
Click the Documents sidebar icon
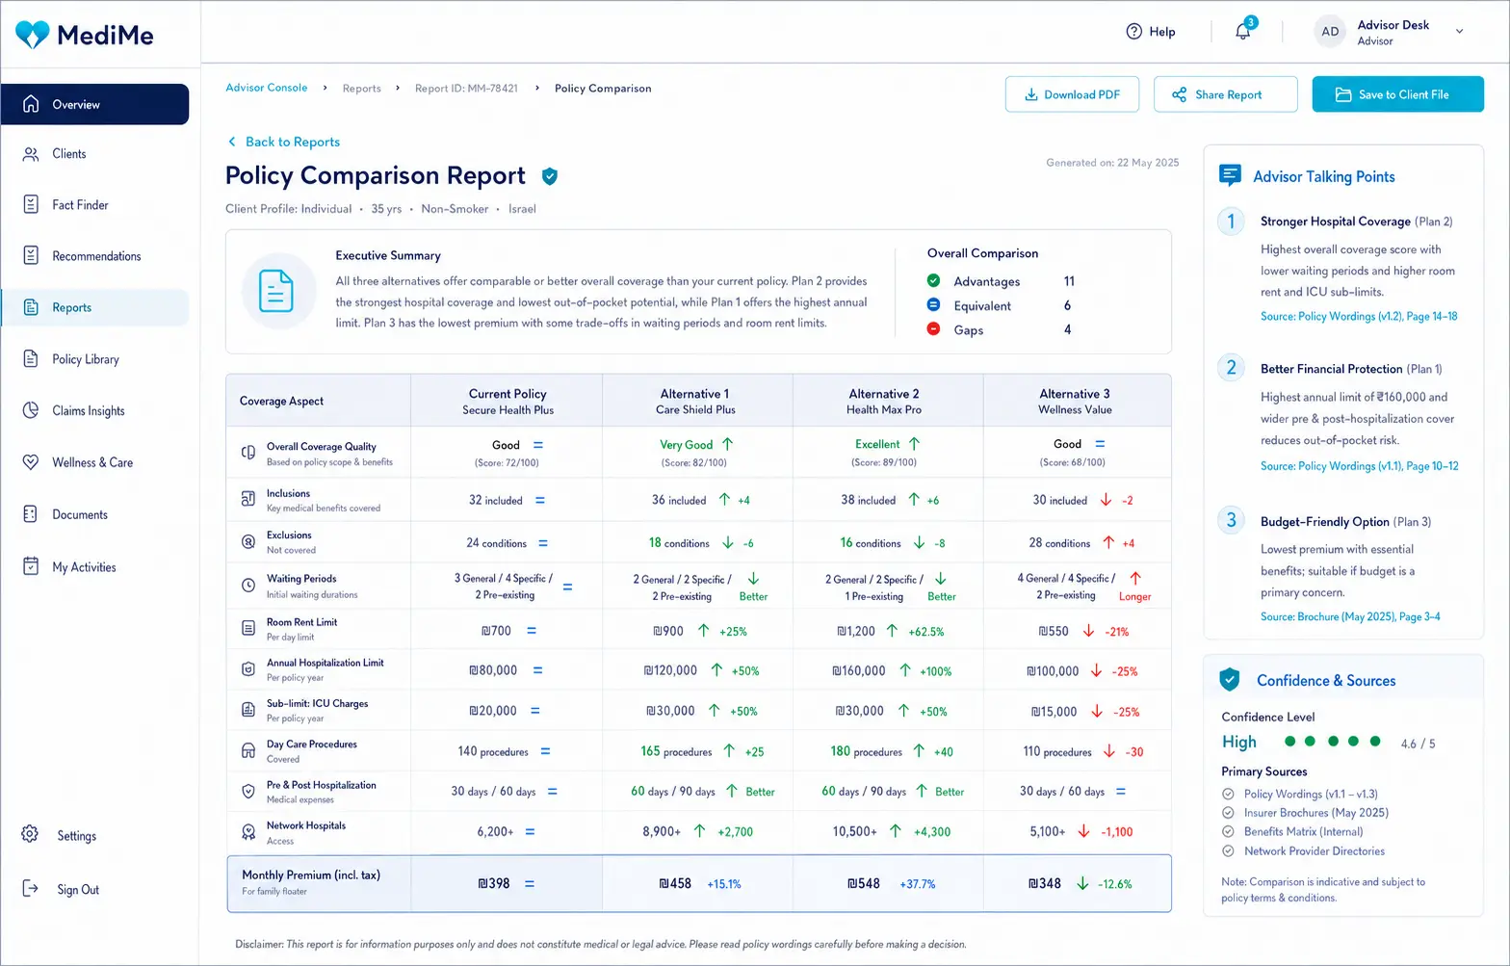31,514
